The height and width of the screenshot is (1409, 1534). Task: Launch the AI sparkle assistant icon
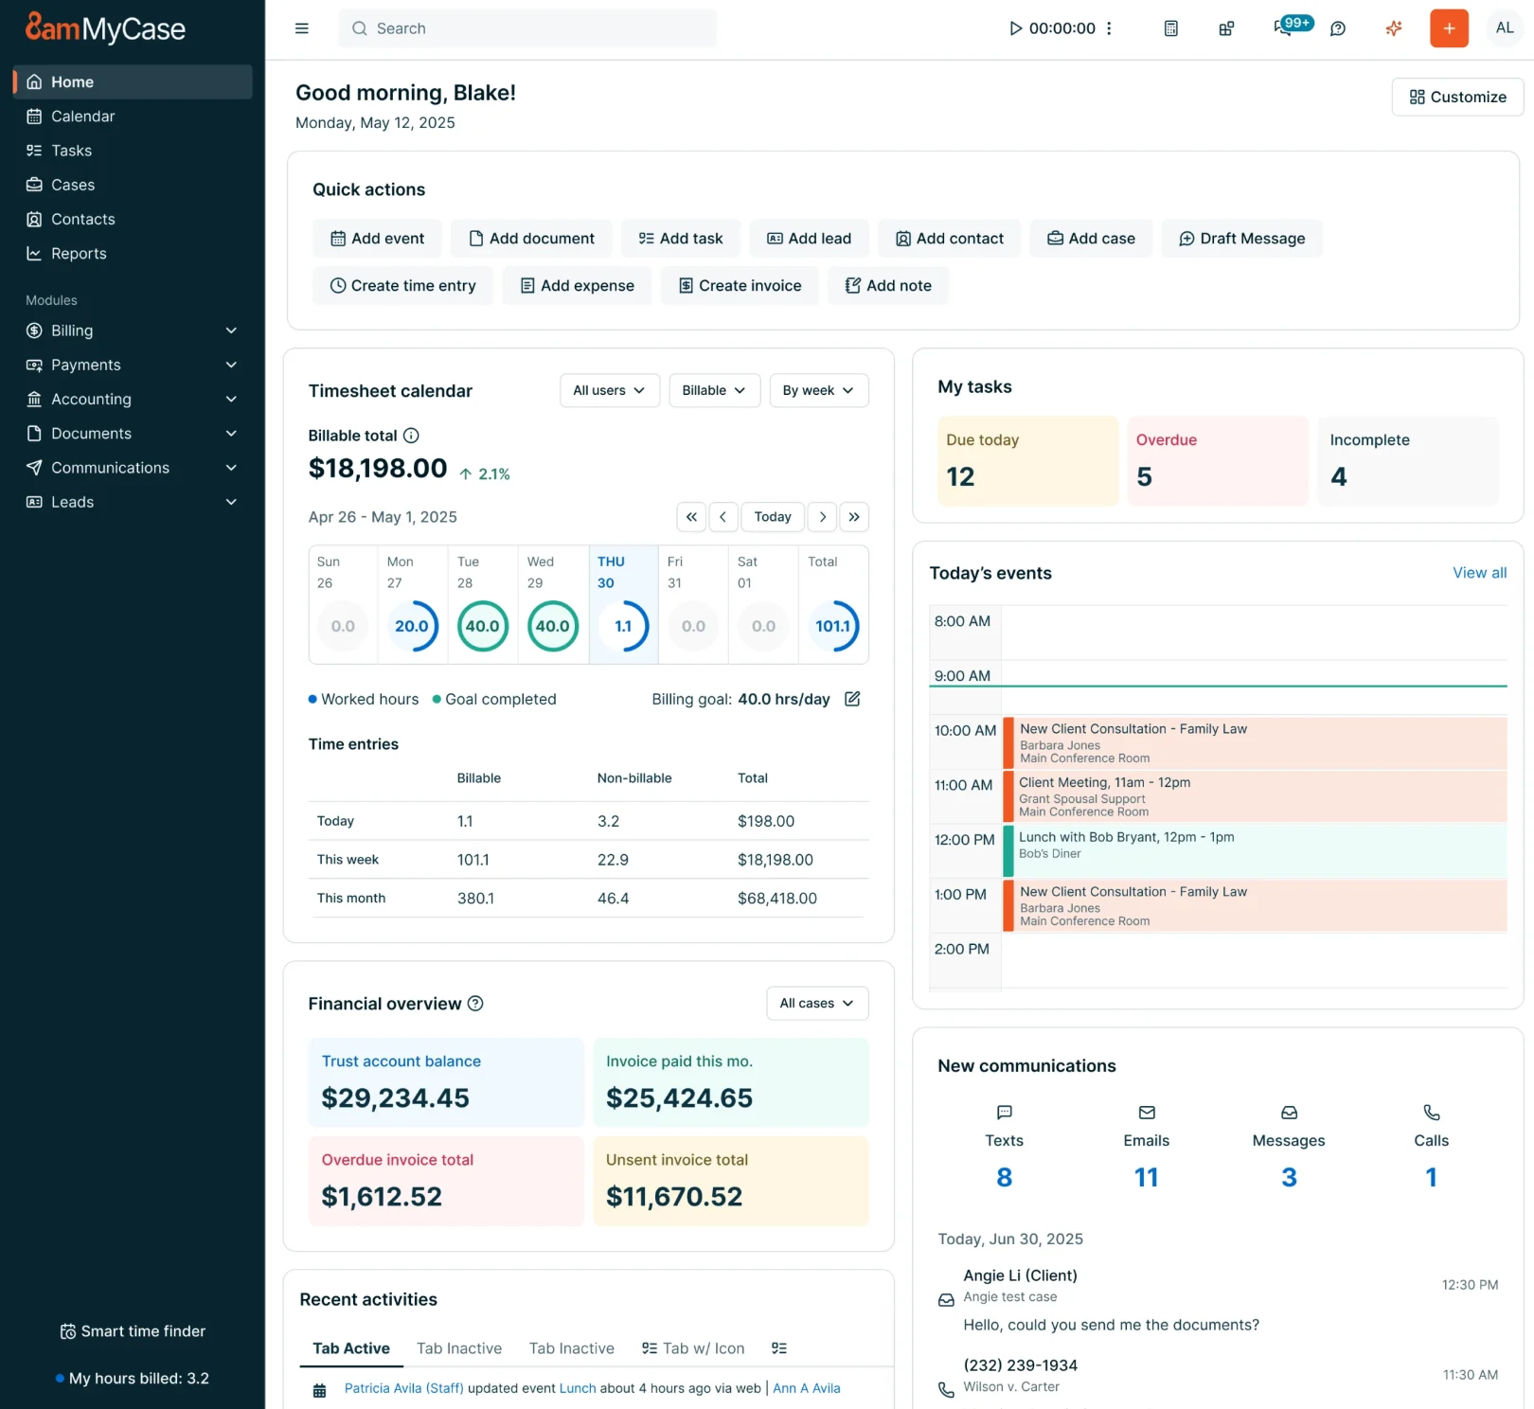pyautogui.click(x=1393, y=28)
